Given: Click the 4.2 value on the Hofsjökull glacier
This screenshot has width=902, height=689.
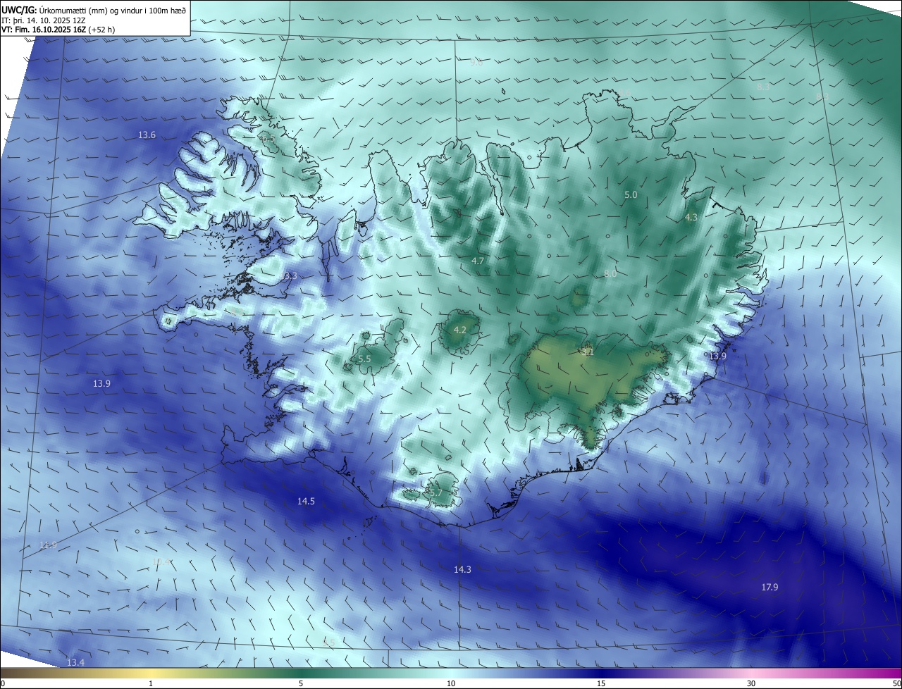Looking at the screenshot, I should (x=460, y=330).
